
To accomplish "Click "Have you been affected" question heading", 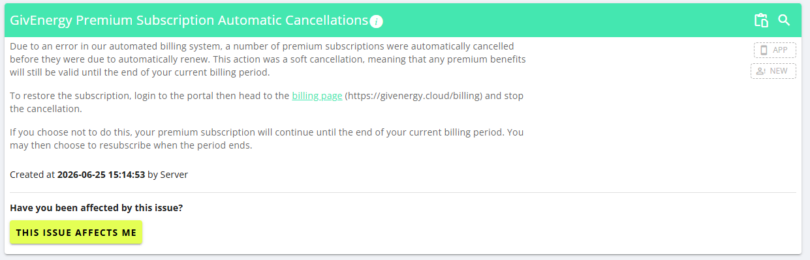I will tap(97, 209).
